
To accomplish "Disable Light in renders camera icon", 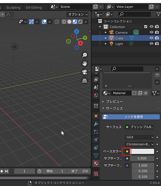I will [x=157, y=43].
